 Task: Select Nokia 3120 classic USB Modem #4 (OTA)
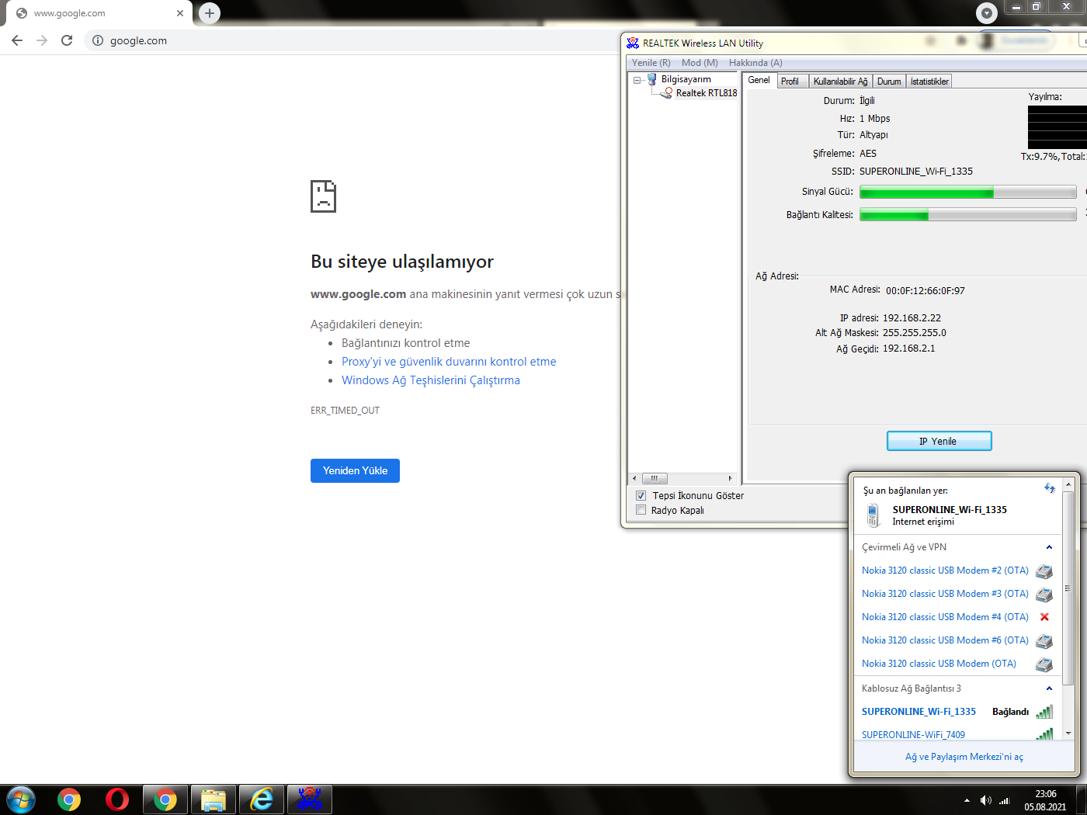[x=945, y=617]
